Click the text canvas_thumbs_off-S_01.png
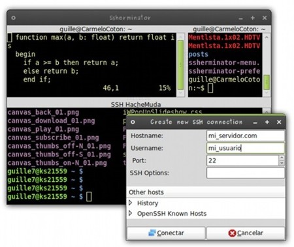The image size is (294, 247). point(59,154)
